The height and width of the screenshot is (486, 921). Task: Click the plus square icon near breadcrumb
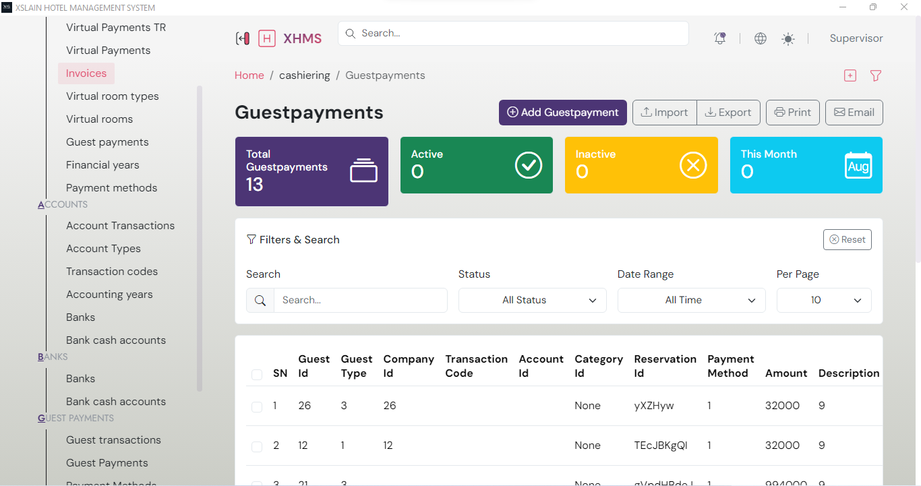(850, 75)
